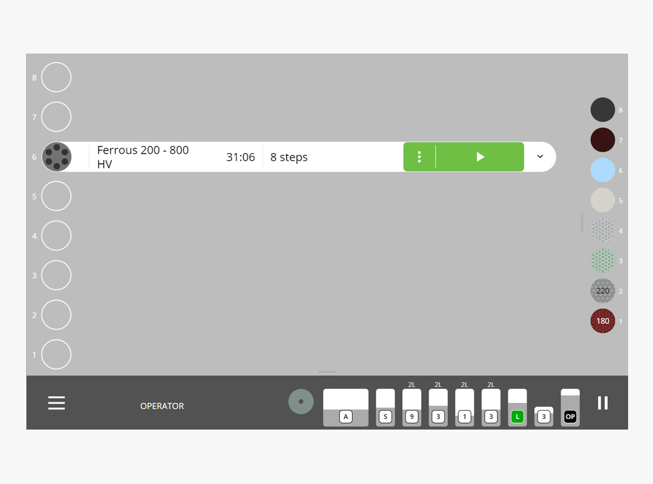Select the 180 grit grinding surface
The image size is (653, 484).
tap(603, 321)
